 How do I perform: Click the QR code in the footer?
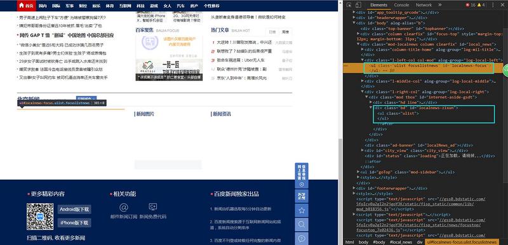(40, 216)
